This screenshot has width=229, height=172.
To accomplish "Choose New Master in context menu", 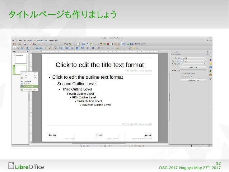I will point(29,82).
